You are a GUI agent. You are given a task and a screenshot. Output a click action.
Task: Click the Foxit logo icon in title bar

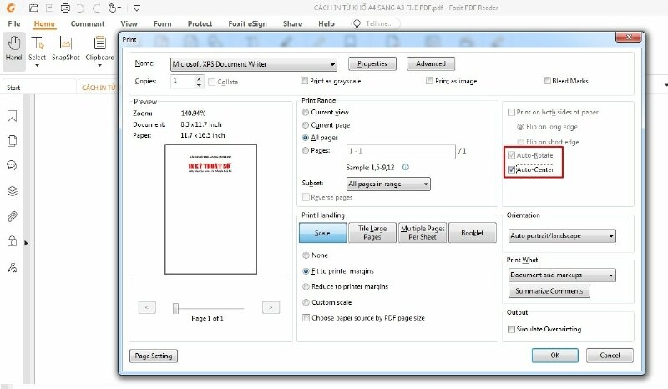11,8
